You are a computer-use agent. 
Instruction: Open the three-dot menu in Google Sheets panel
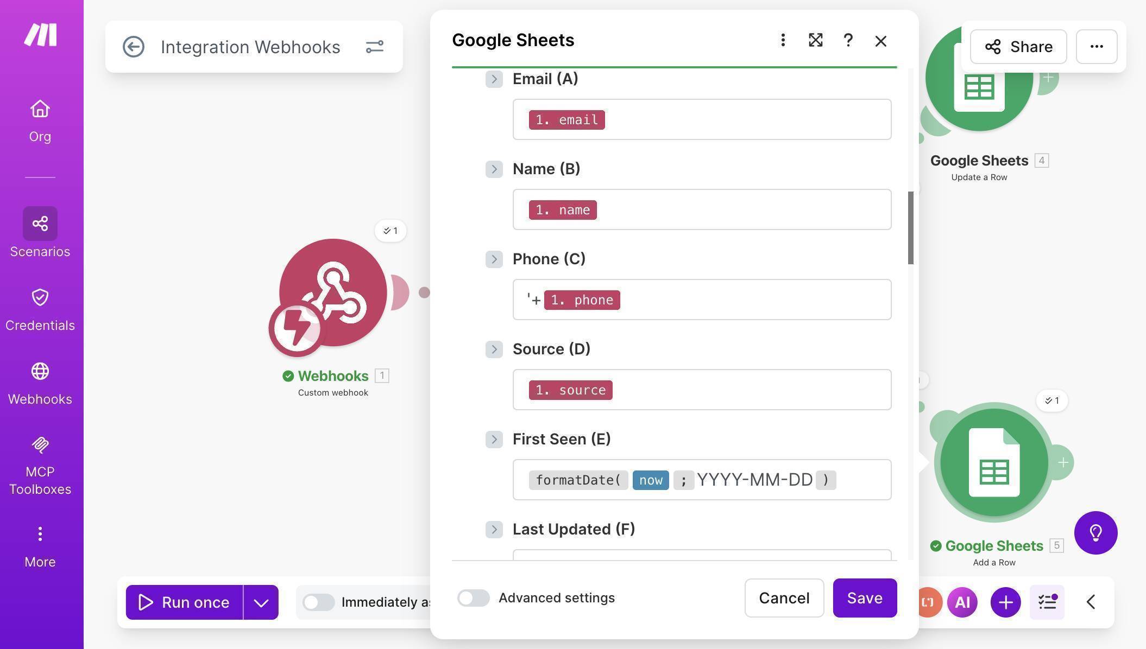point(783,40)
